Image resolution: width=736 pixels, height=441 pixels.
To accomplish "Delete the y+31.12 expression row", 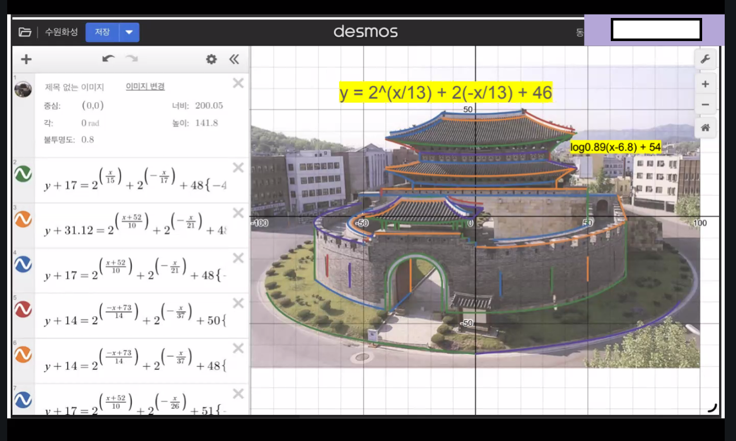I will coord(238,213).
